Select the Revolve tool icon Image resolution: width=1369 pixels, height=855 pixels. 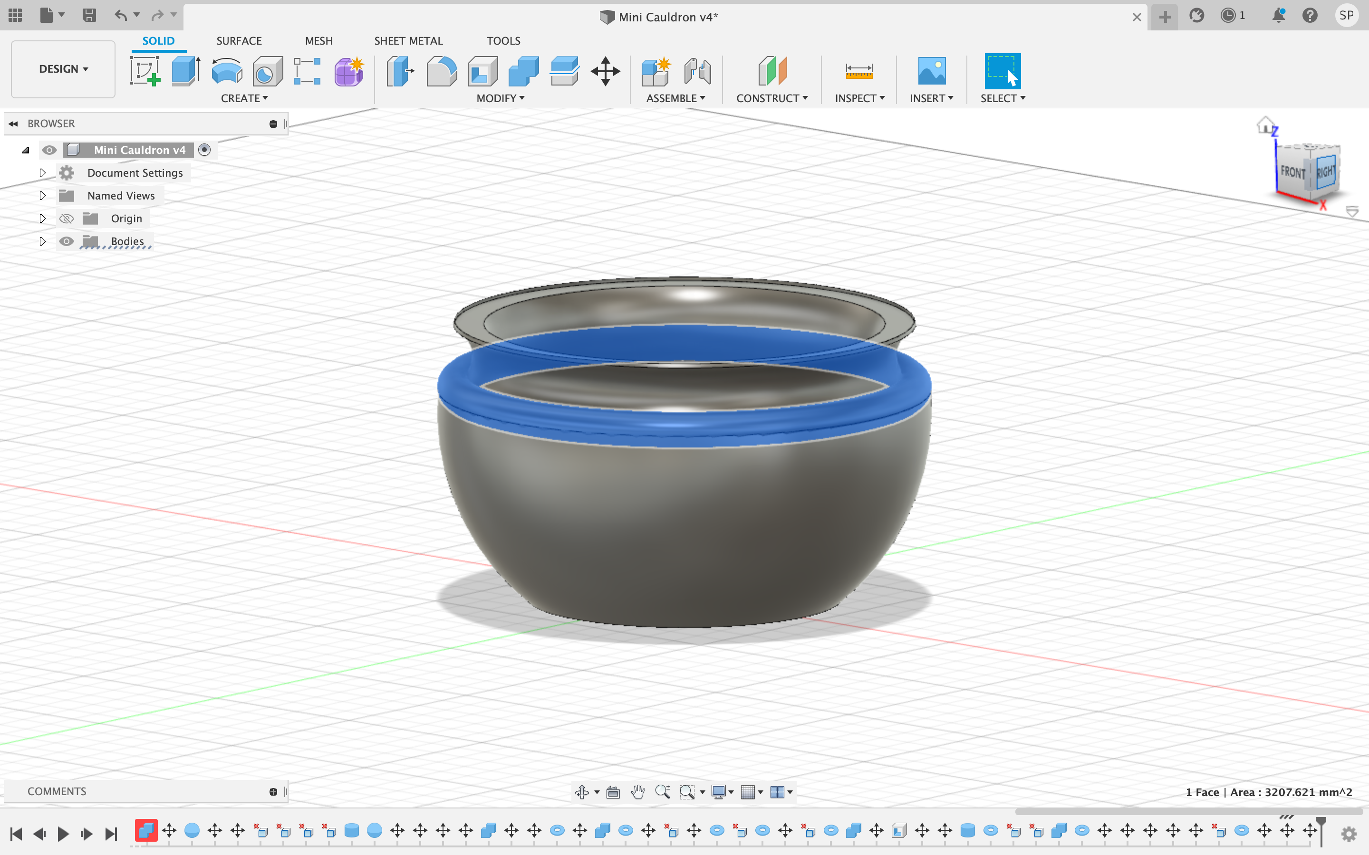(x=227, y=71)
